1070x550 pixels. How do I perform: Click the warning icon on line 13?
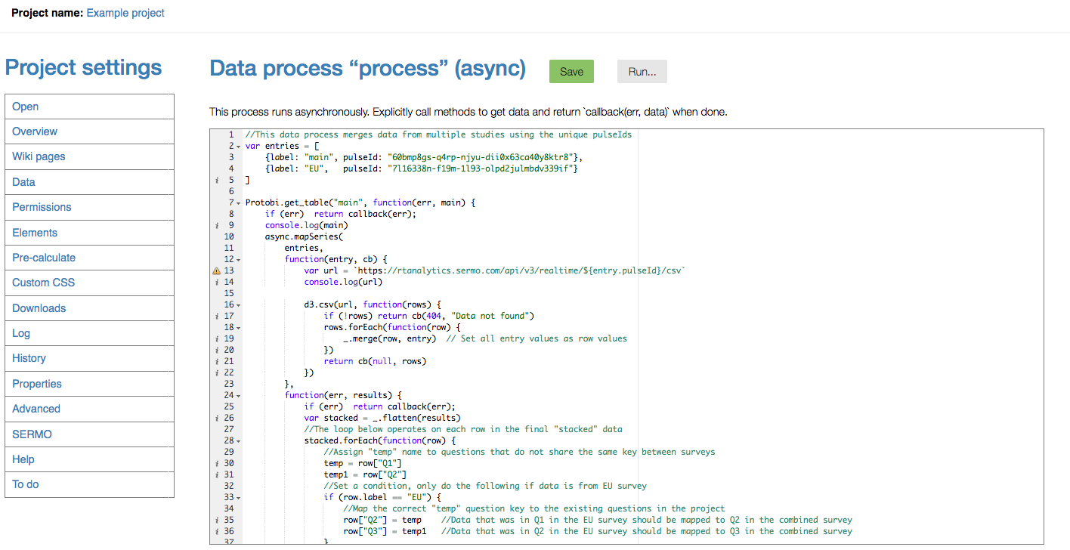(217, 270)
